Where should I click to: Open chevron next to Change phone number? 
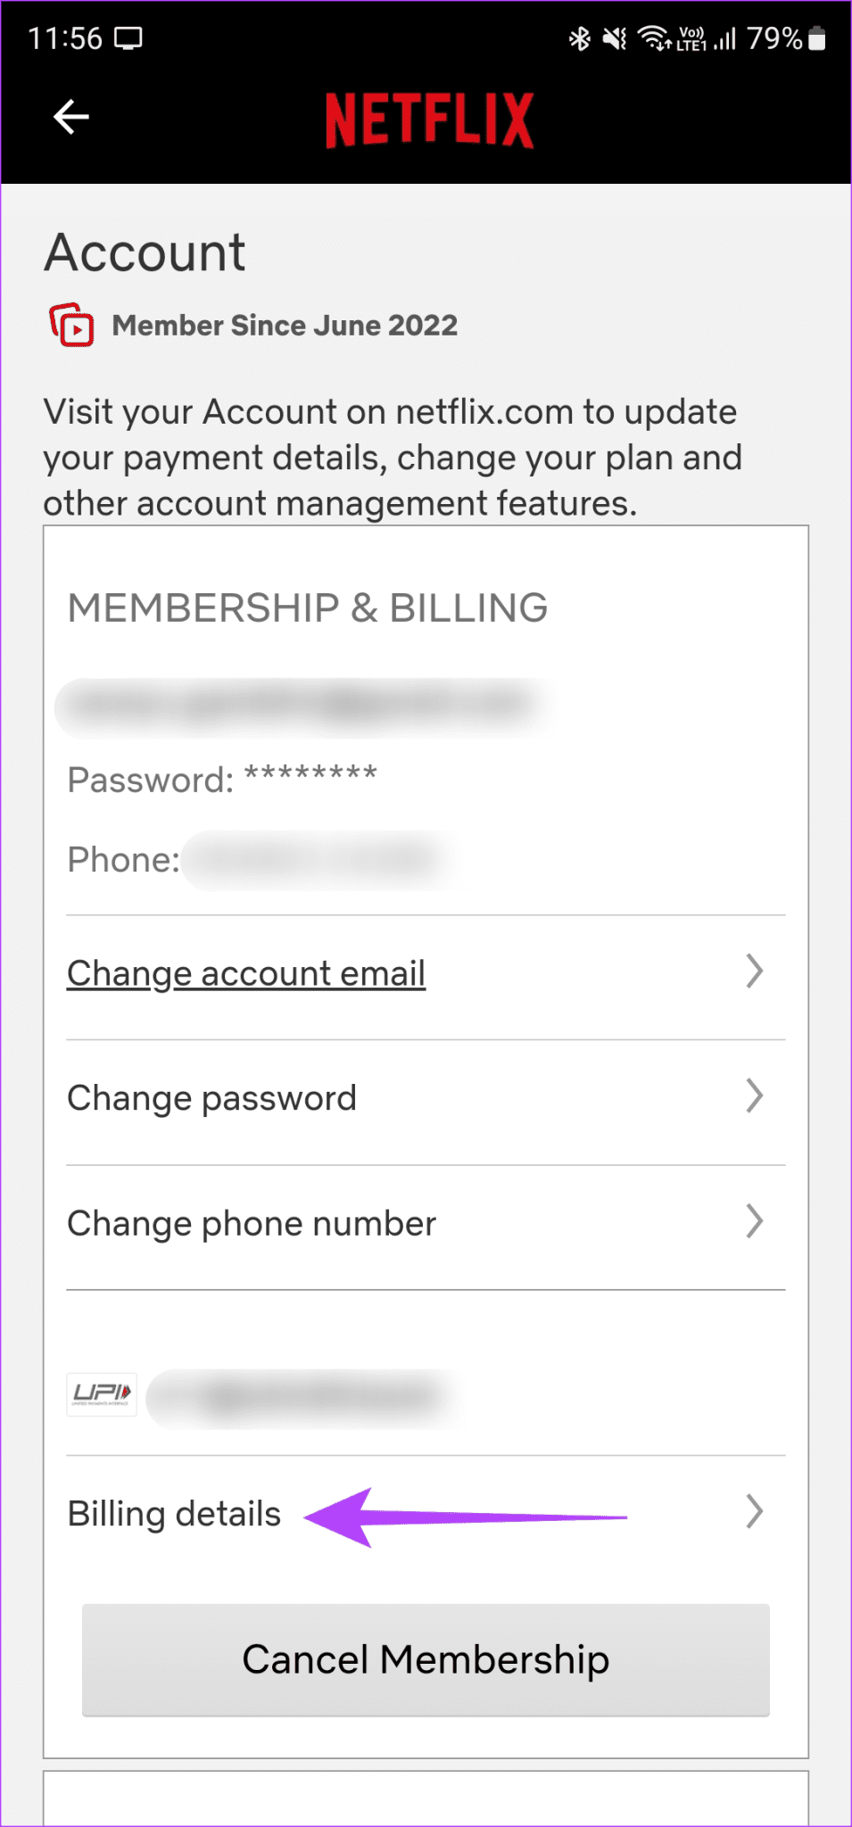pyautogui.click(x=755, y=1222)
